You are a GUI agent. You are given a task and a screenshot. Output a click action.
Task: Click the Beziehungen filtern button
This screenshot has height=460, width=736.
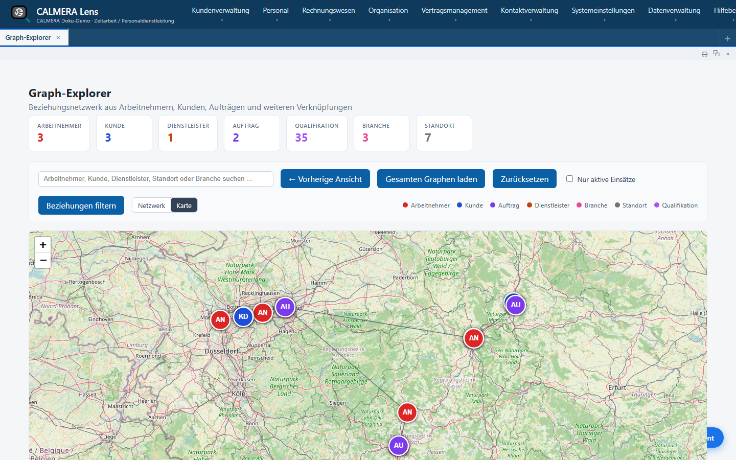tap(81, 205)
